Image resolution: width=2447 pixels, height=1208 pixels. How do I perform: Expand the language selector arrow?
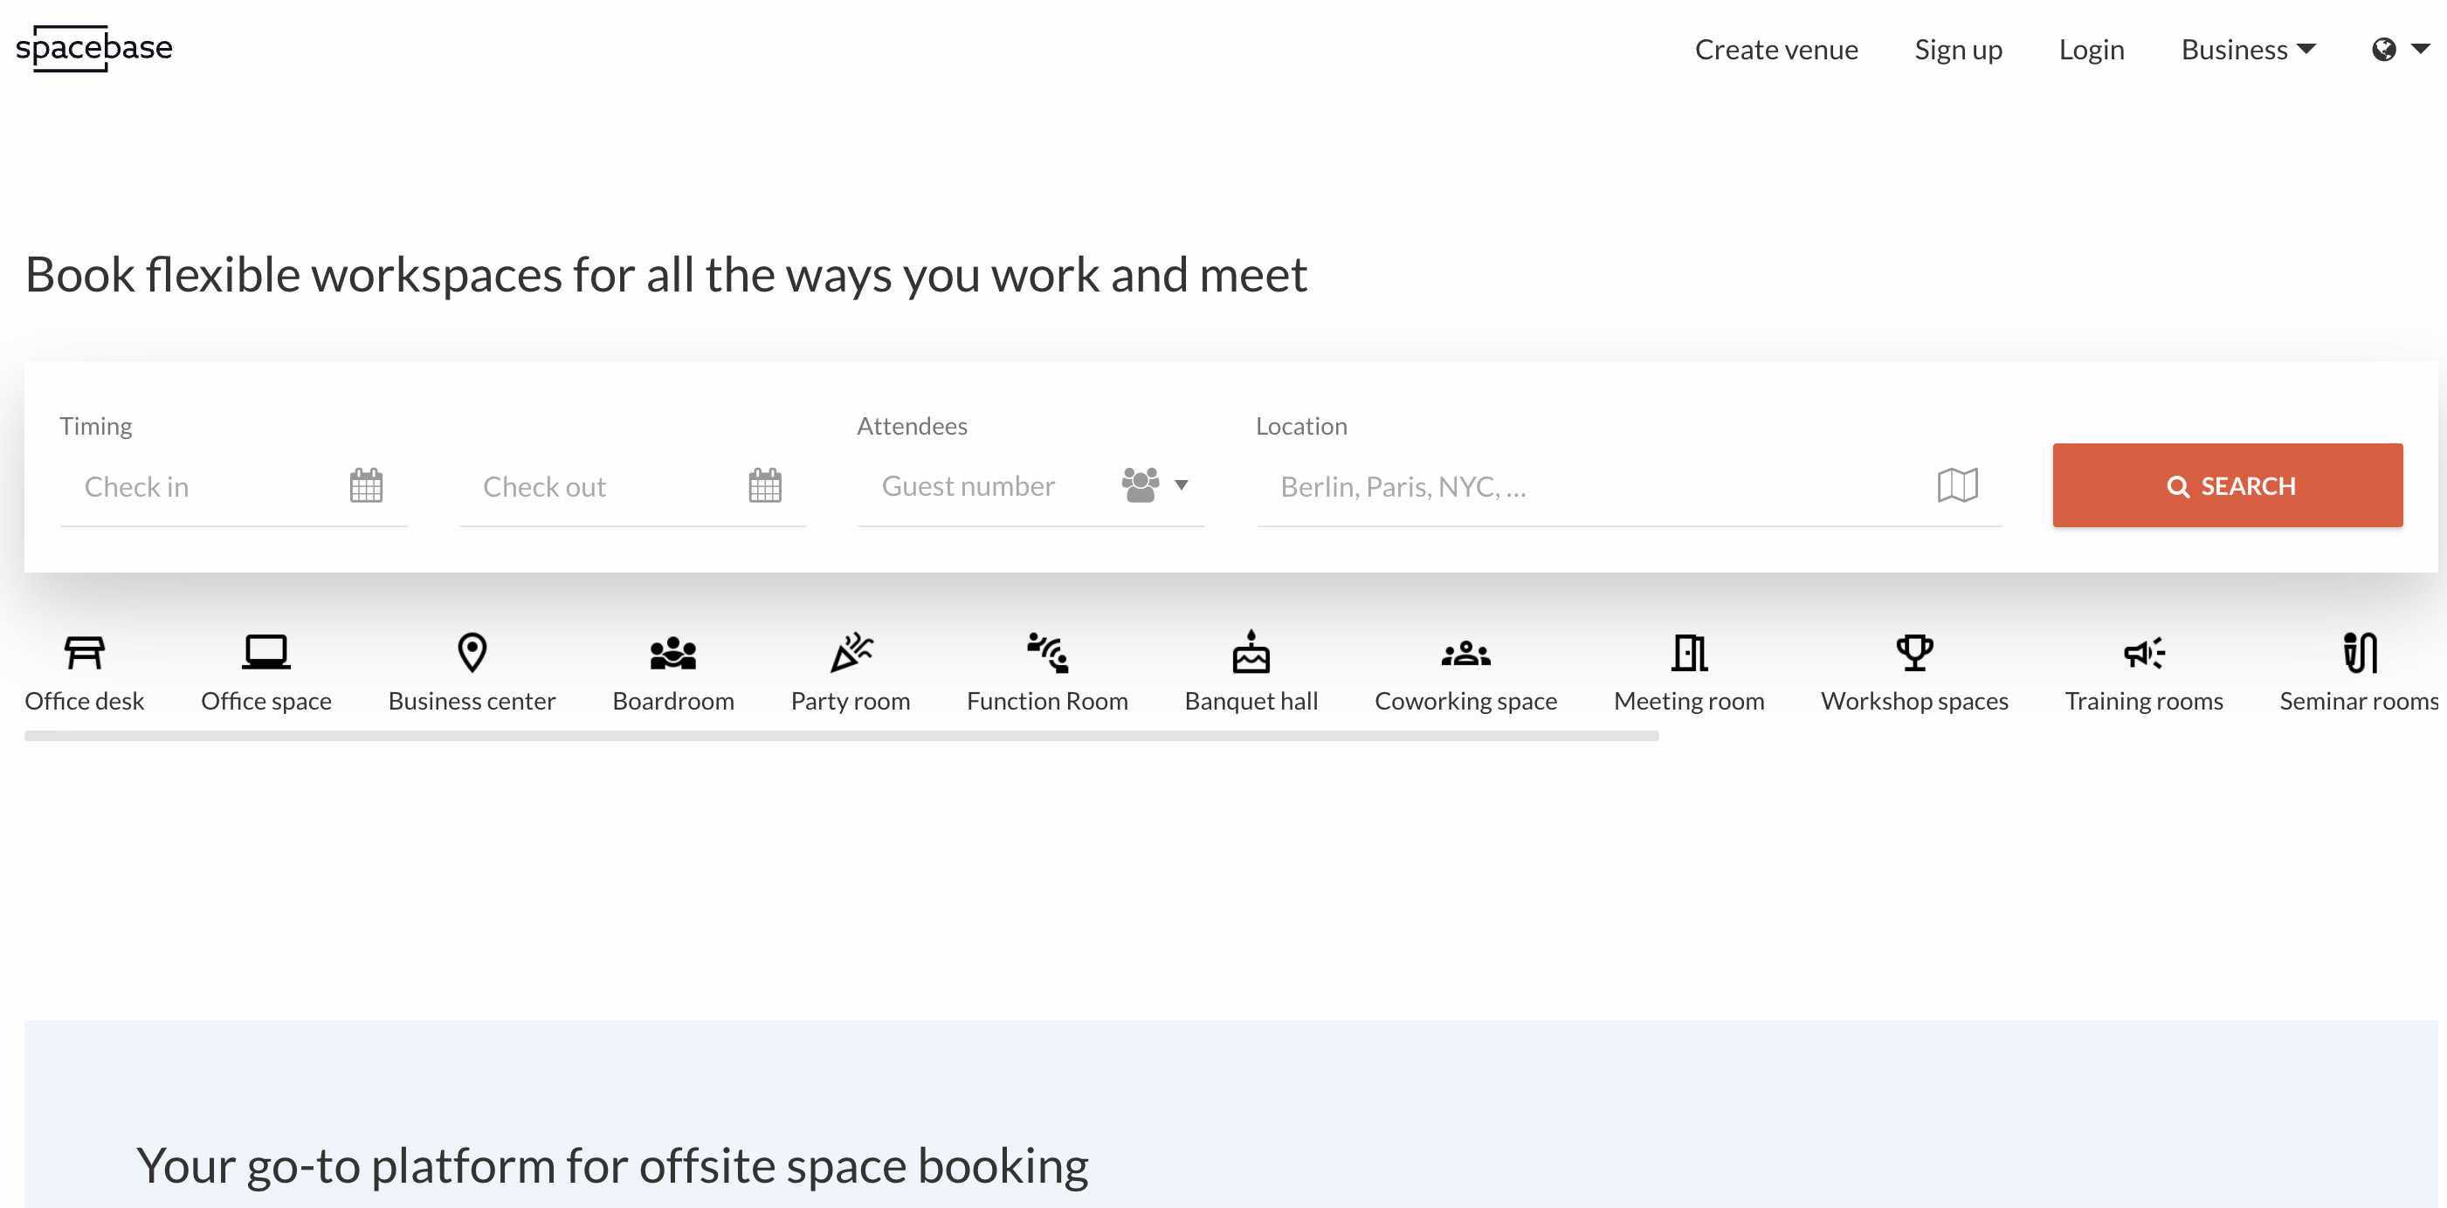(x=2421, y=48)
